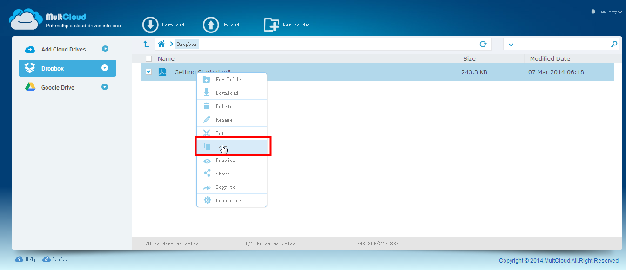Click the Upload circle arrow icon
Viewport: 626px width, 270px height.
pos(211,25)
